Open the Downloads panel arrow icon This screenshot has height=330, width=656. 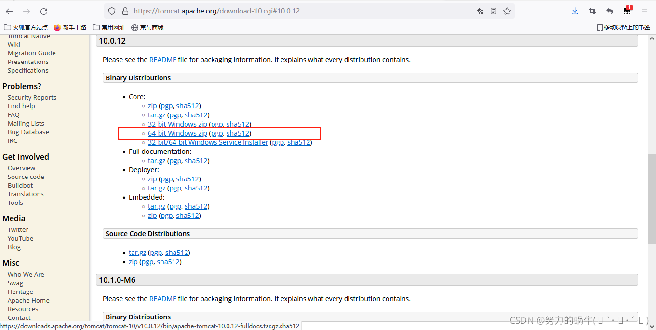575,11
